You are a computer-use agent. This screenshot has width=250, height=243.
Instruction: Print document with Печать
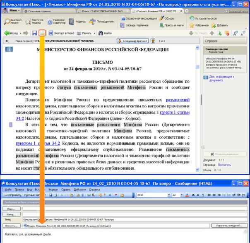84,33
